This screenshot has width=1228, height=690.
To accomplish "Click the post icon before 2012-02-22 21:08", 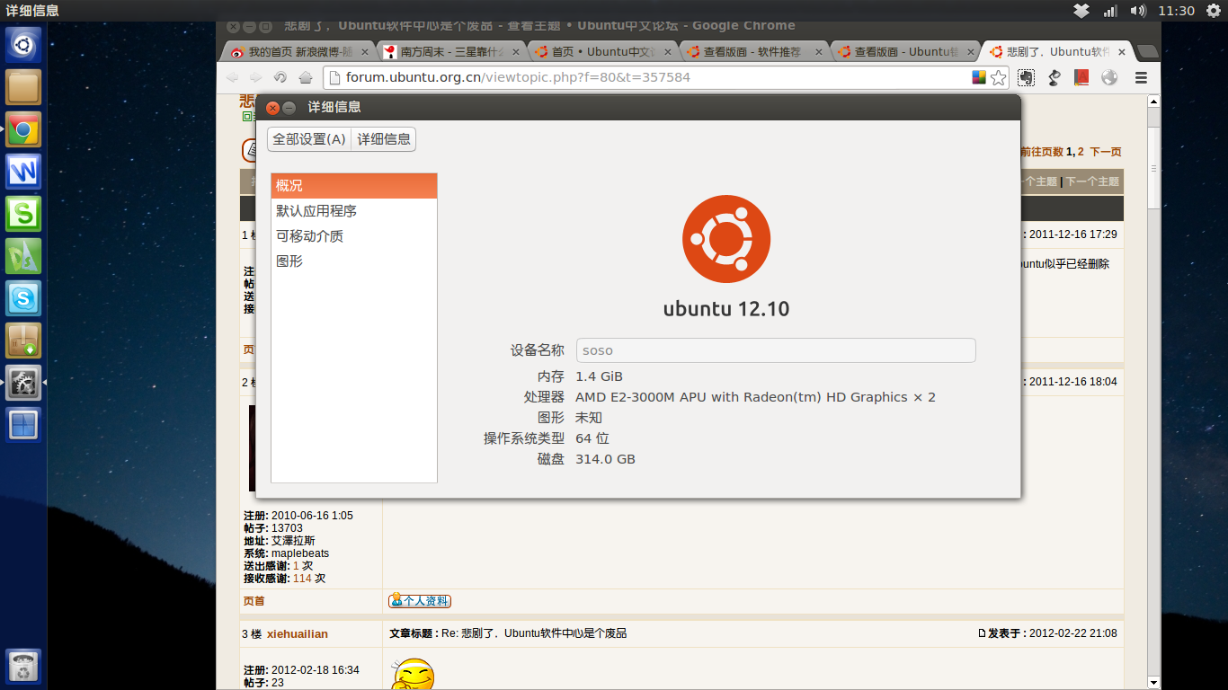I will click(982, 634).
